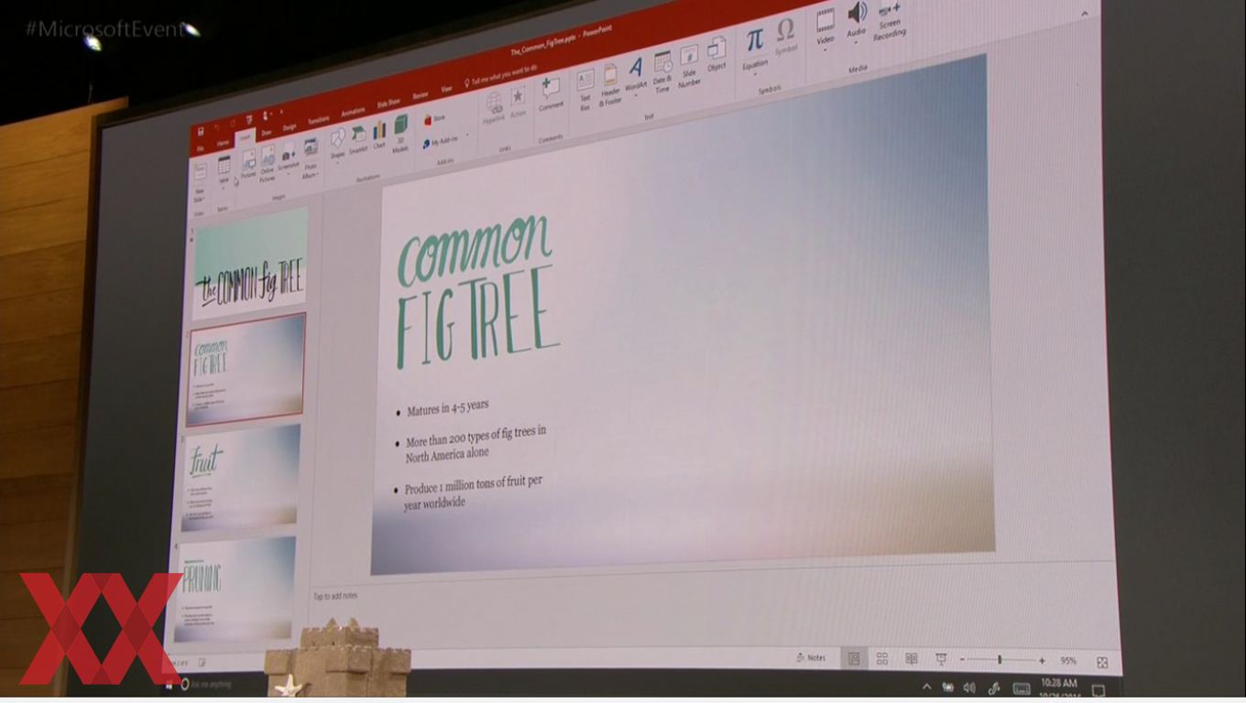Adjust the zoom slider handle

(x=1000, y=660)
